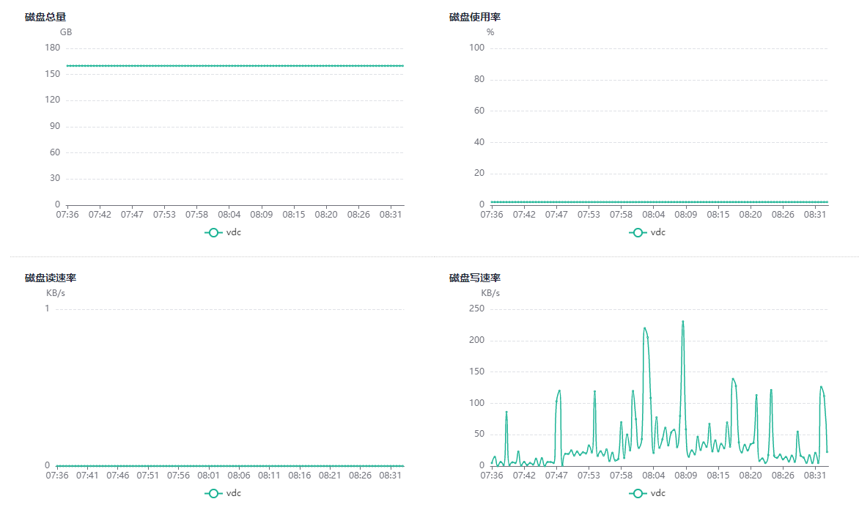Image resolution: width=859 pixels, height=510 pixels.
Task: Click the 20 axis value in 磁盘使用率
Action: pyautogui.click(x=479, y=173)
